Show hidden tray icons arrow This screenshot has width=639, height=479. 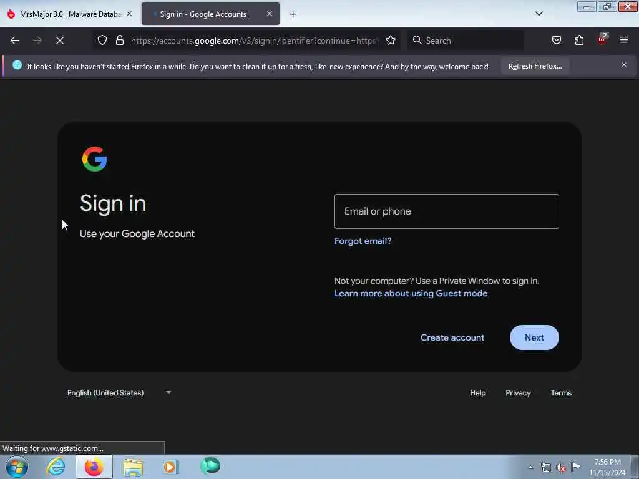coord(530,467)
